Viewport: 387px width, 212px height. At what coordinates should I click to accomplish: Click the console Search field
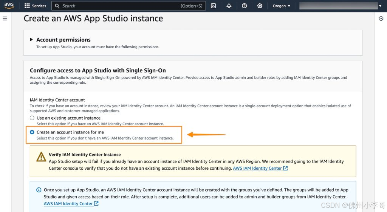click(x=128, y=6)
